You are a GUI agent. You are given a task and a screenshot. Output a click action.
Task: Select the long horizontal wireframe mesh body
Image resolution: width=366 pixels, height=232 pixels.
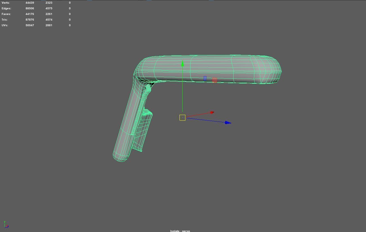click(208, 69)
